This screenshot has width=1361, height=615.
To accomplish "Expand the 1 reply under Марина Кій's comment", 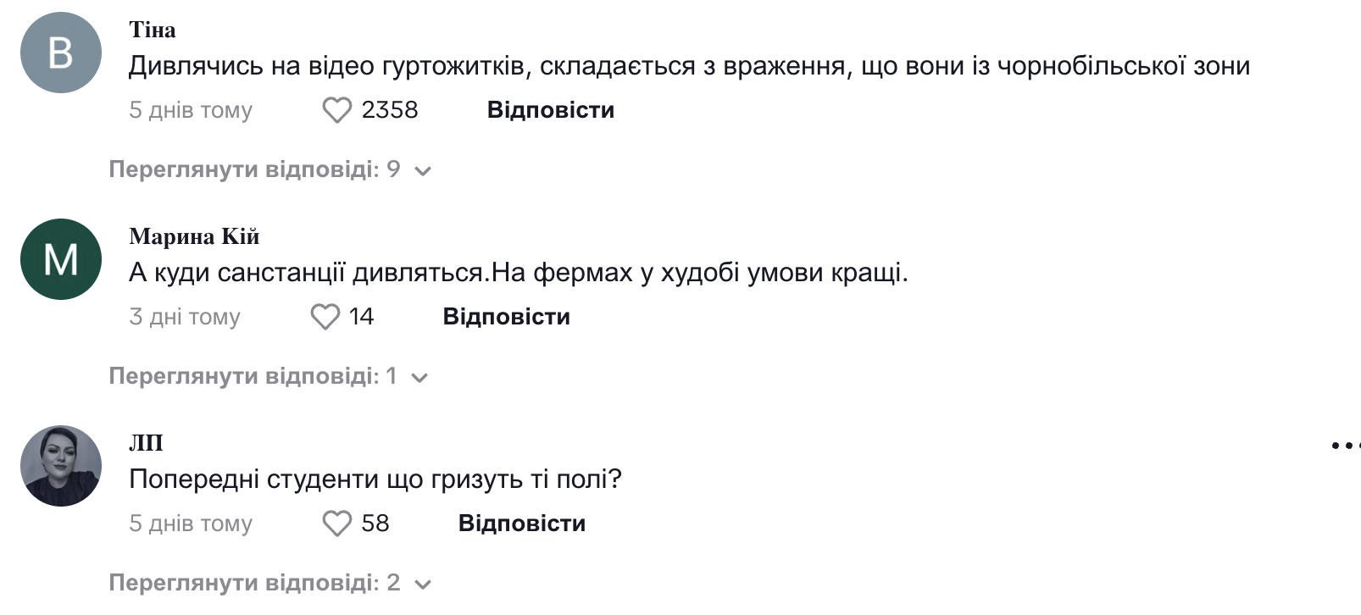I will [x=268, y=376].
